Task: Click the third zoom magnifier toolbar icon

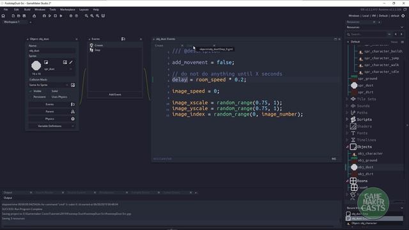Action: click(x=98, y=16)
